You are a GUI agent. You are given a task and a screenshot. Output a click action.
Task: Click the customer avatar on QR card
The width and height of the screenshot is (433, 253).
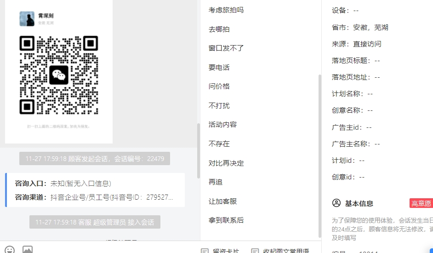tap(27, 19)
